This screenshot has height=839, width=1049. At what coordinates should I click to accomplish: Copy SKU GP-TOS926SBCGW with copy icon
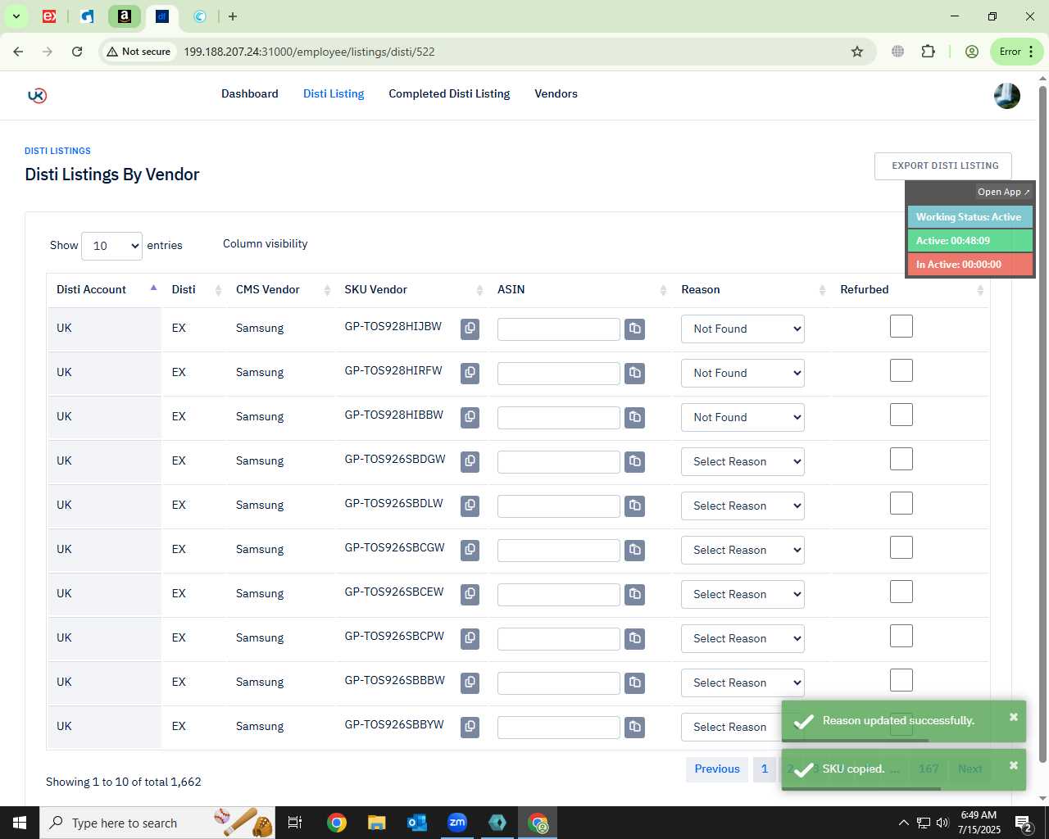[470, 550]
